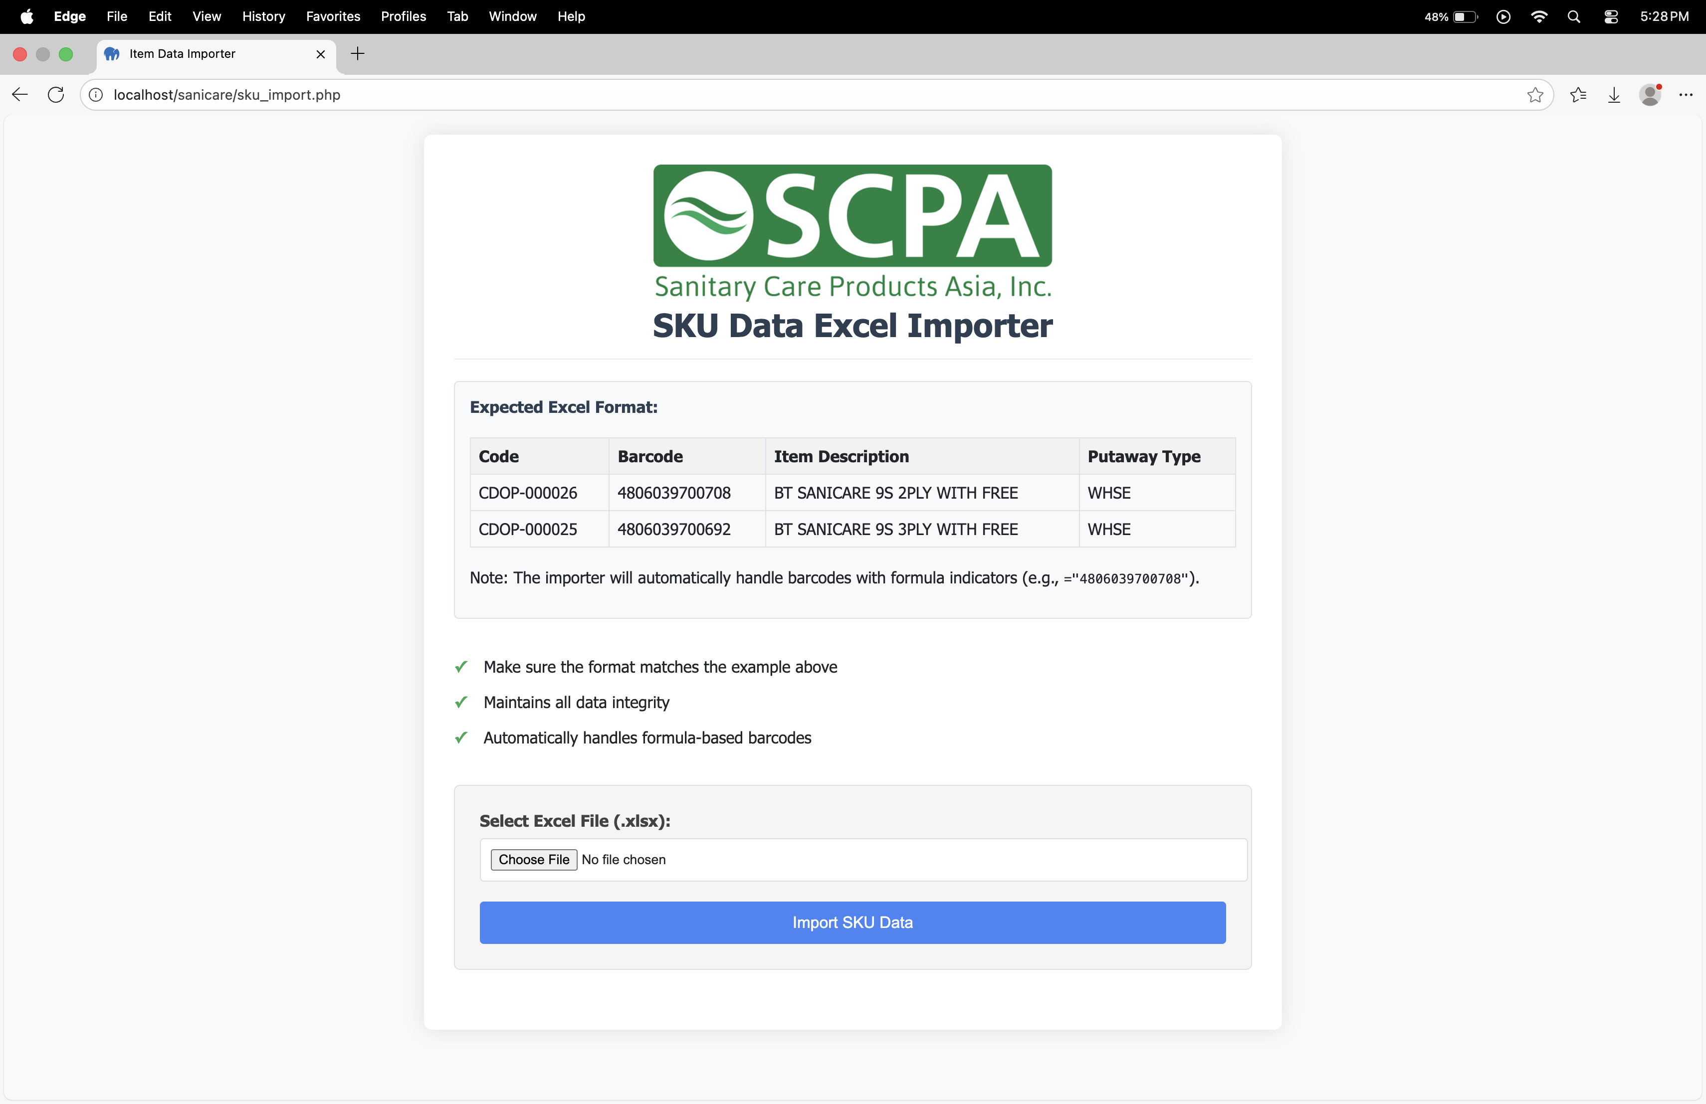Click the Choose File button
This screenshot has width=1706, height=1104.
(x=533, y=859)
